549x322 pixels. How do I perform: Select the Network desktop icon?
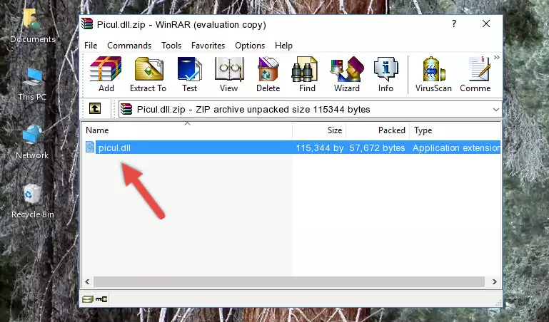(x=32, y=142)
